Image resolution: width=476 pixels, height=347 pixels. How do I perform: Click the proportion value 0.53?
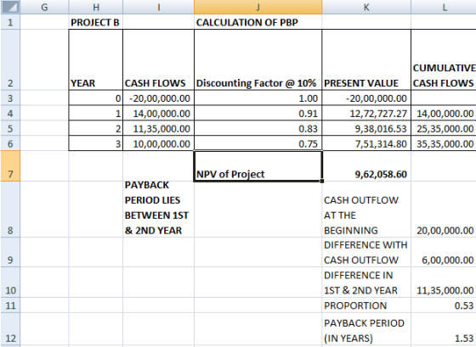[x=444, y=305]
